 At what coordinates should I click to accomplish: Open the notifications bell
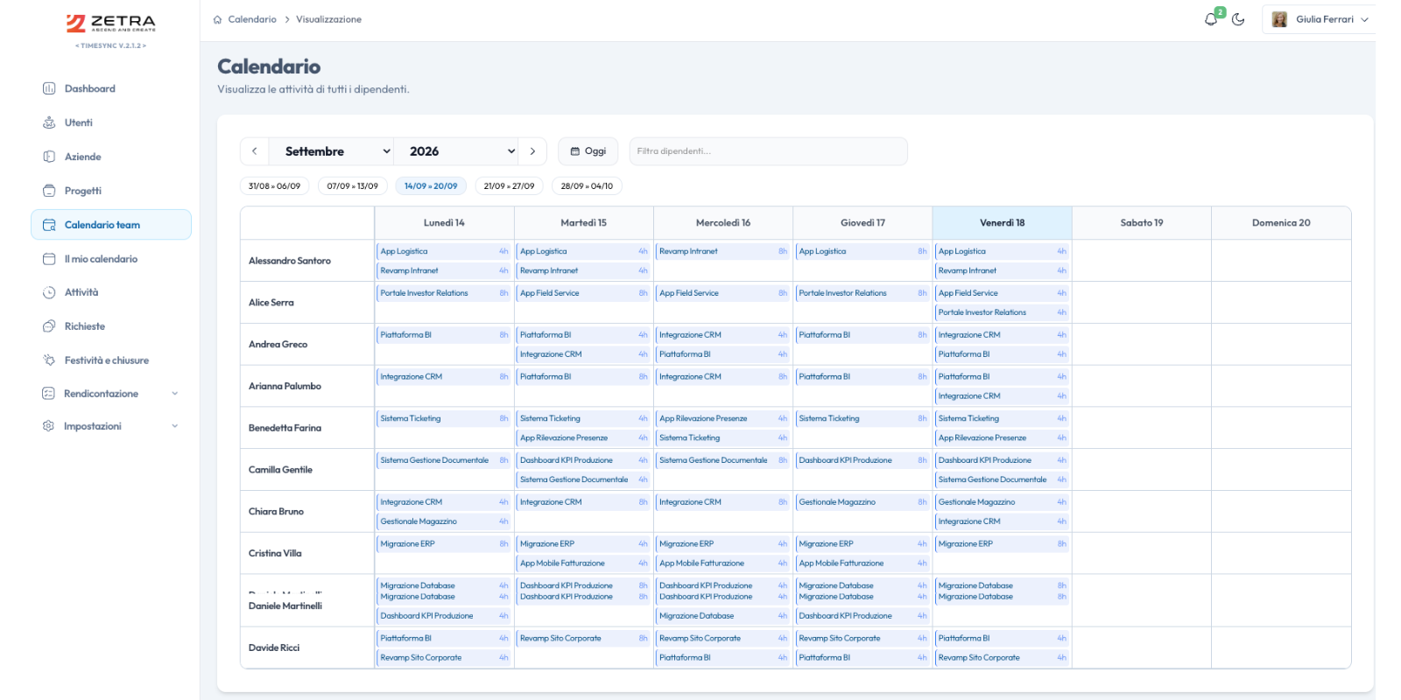(x=1211, y=19)
